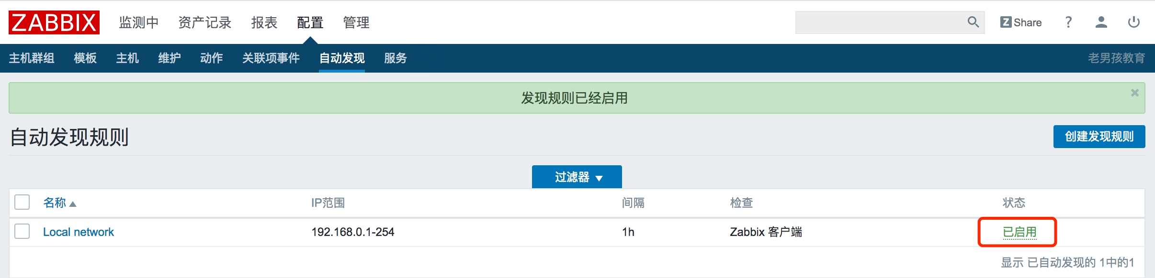Click the 创建发现规则 button
1155x278 pixels.
1099,137
